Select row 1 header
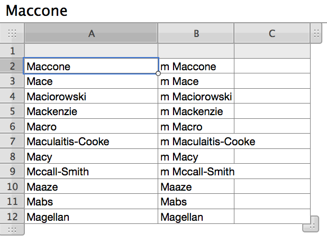Viewport: 327px width, 244px height. (x=12, y=51)
